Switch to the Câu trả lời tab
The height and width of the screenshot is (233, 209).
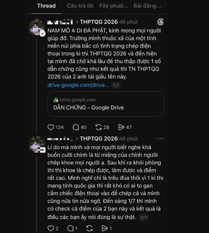coord(80,6)
